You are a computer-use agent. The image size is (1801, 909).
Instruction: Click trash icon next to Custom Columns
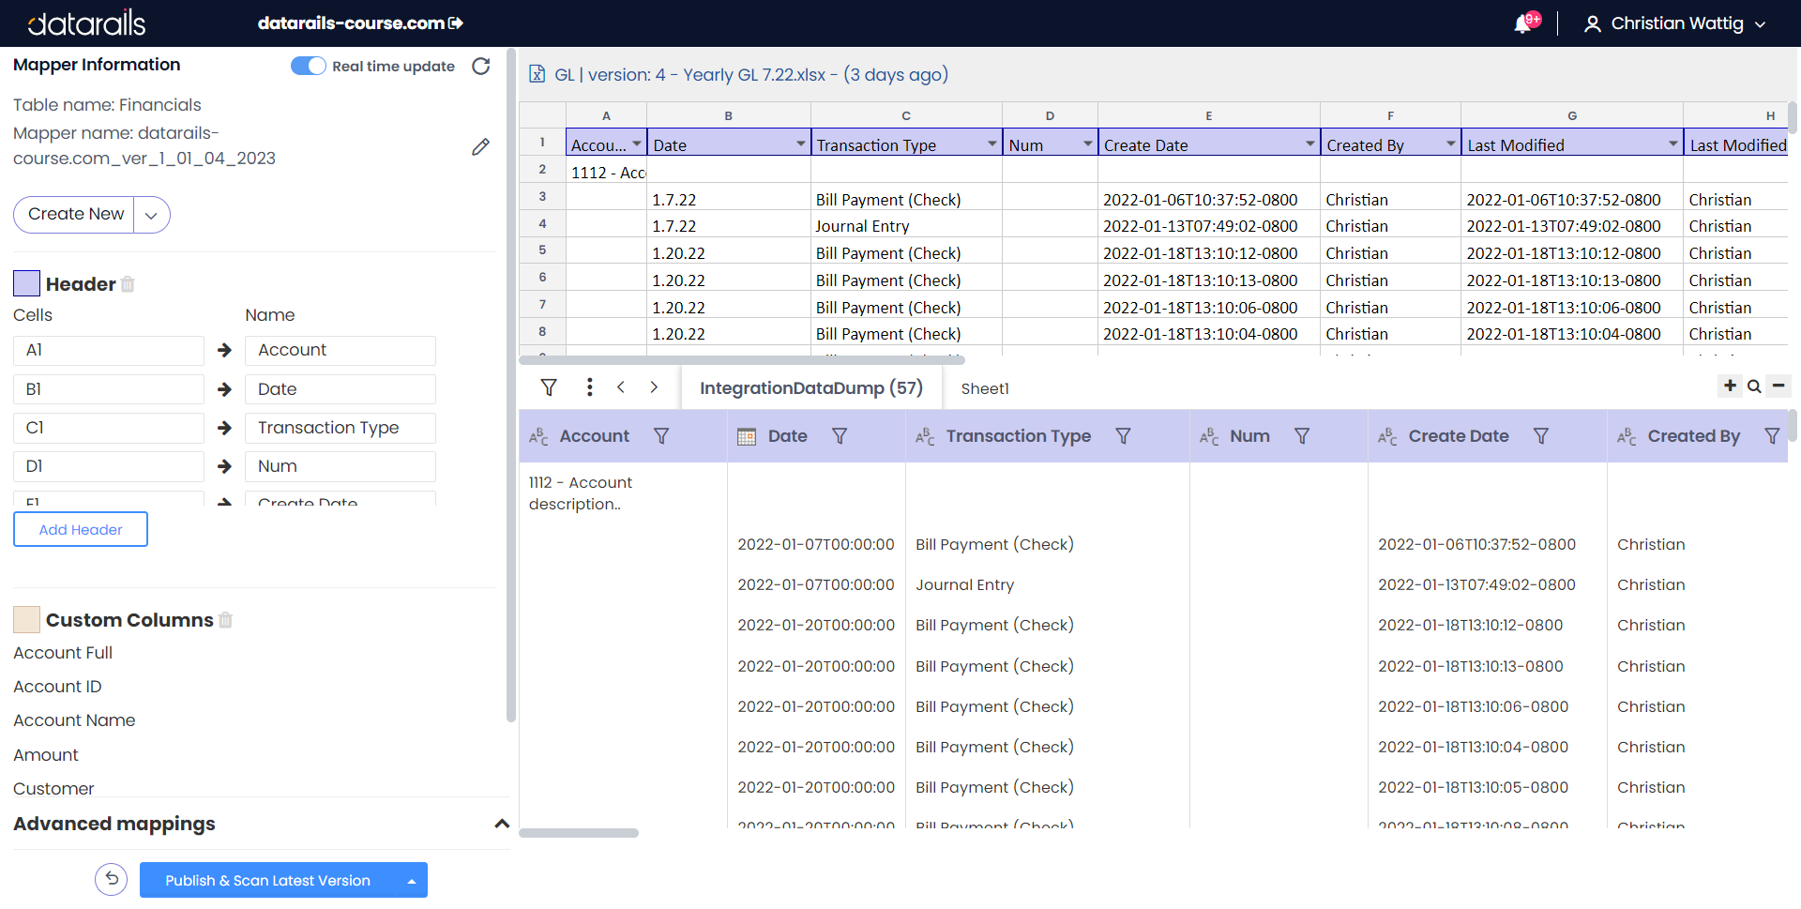click(x=225, y=620)
